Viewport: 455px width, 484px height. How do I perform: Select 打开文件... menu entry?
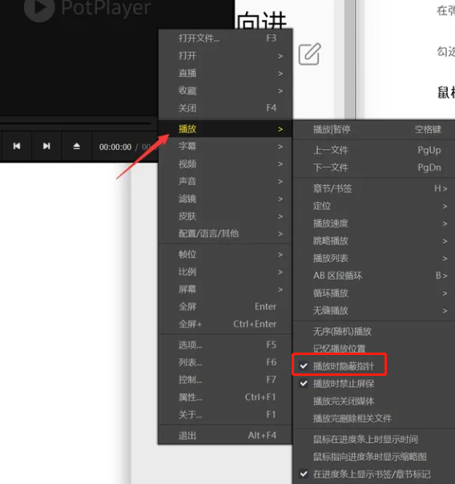click(225, 38)
